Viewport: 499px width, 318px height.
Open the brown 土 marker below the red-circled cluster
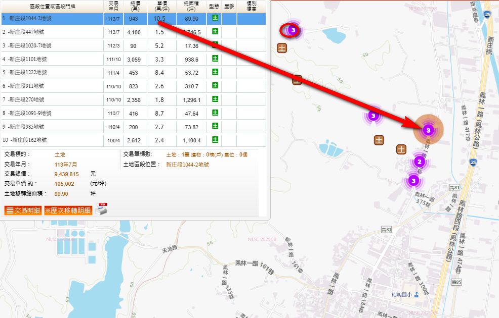282,48
